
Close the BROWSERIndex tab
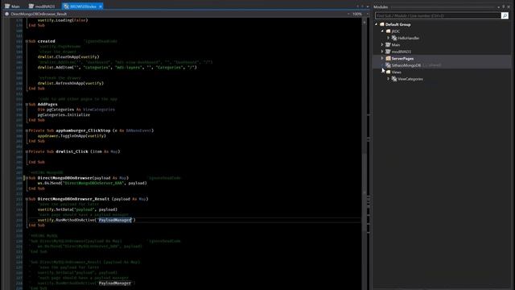tap(101, 6)
